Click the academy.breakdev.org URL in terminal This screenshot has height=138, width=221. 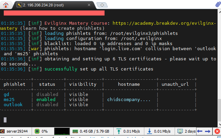point(164,23)
